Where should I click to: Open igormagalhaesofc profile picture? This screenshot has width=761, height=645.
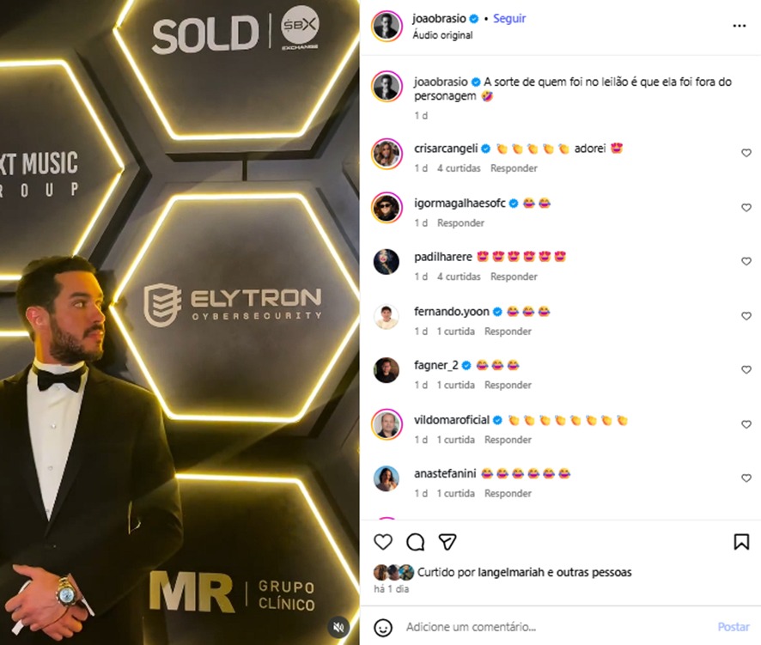tap(387, 207)
